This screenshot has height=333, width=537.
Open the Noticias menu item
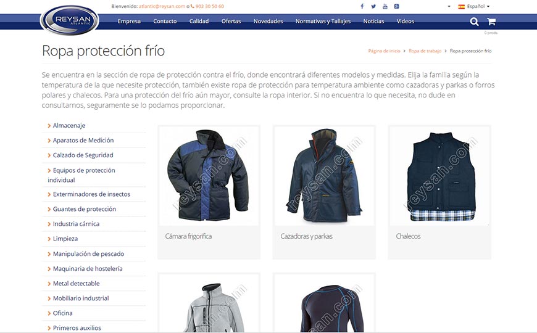[373, 21]
